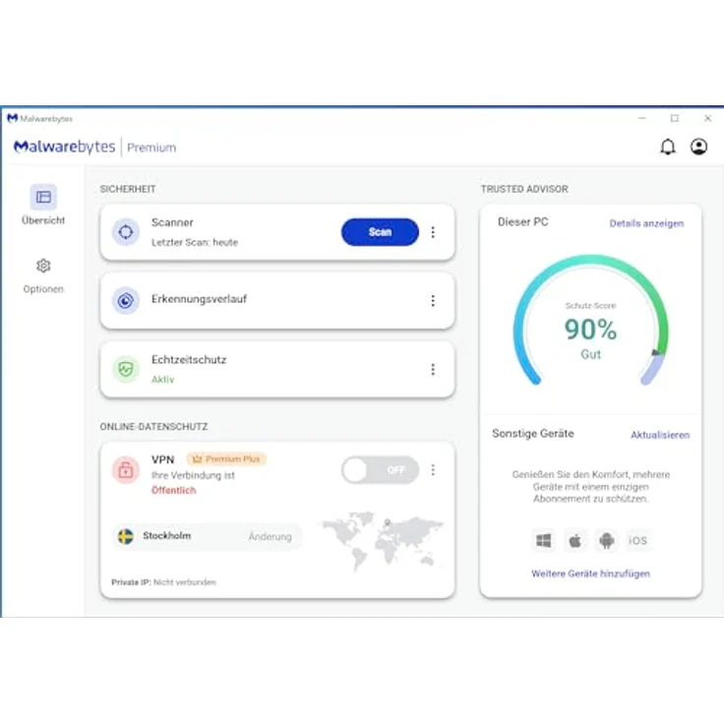Screen dimensions: 724x724
Task: Click the 90% Schutz-Score gauge
Action: pyautogui.click(x=590, y=321)
